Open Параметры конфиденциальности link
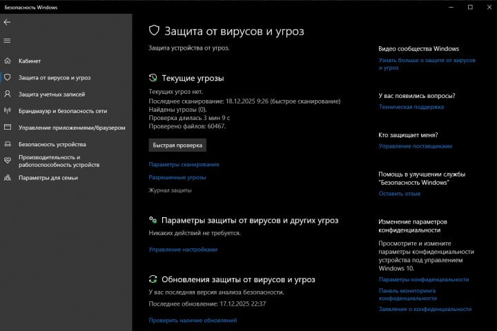This screenshot has width=497, height=331. 424,280
